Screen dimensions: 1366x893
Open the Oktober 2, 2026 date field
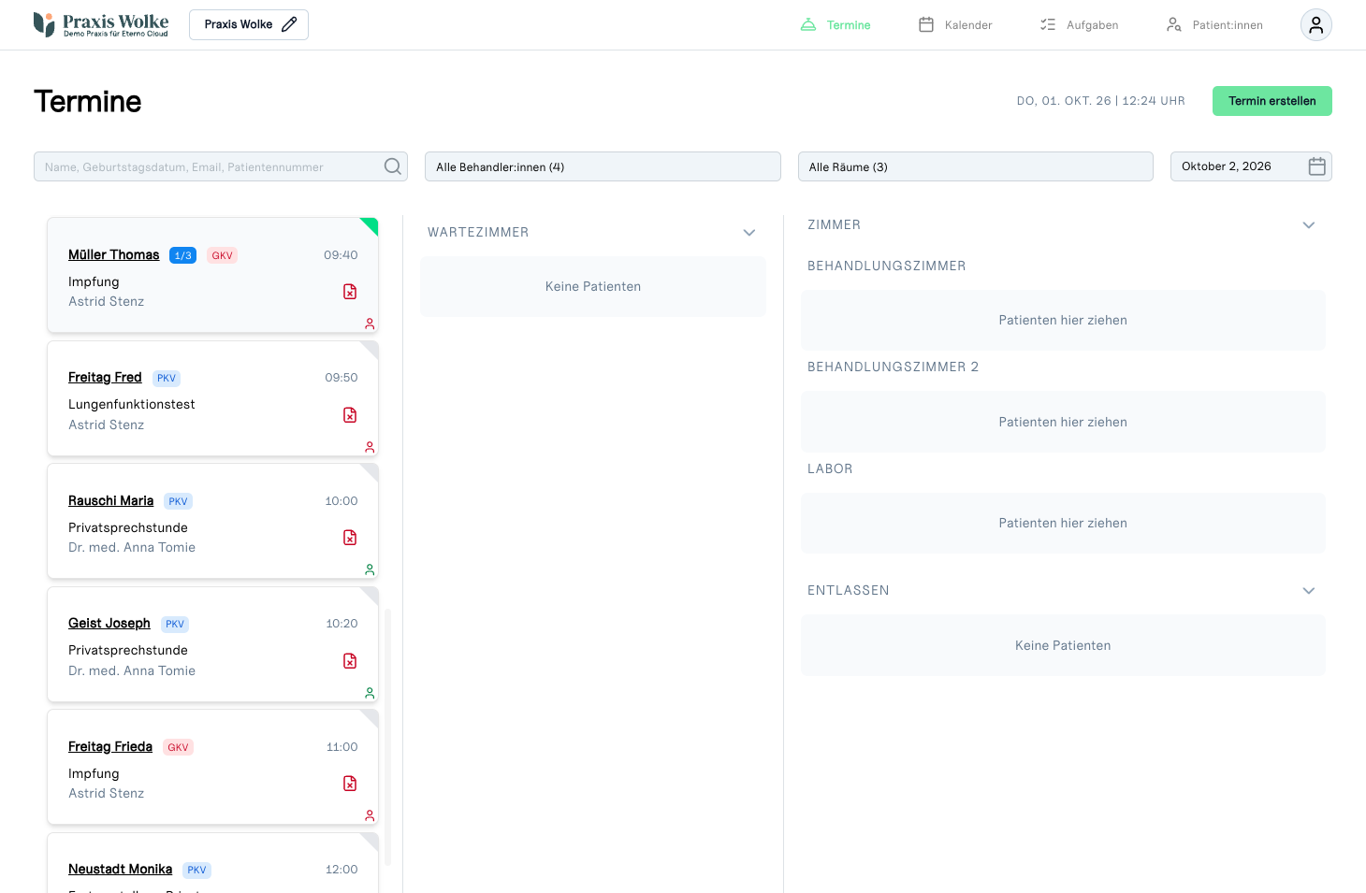point(1251,166)
